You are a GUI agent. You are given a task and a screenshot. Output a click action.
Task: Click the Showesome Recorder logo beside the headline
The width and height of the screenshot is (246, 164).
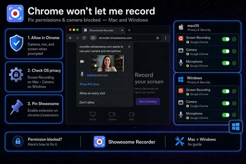coord(15,13)
